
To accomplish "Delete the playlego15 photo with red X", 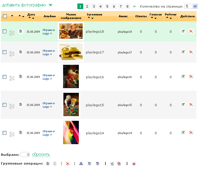I will pyautogui.click(x=191, y=104).
